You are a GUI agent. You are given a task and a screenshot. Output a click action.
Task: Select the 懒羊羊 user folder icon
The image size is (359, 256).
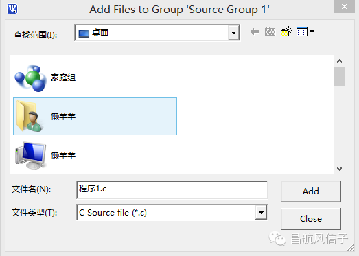29,116
